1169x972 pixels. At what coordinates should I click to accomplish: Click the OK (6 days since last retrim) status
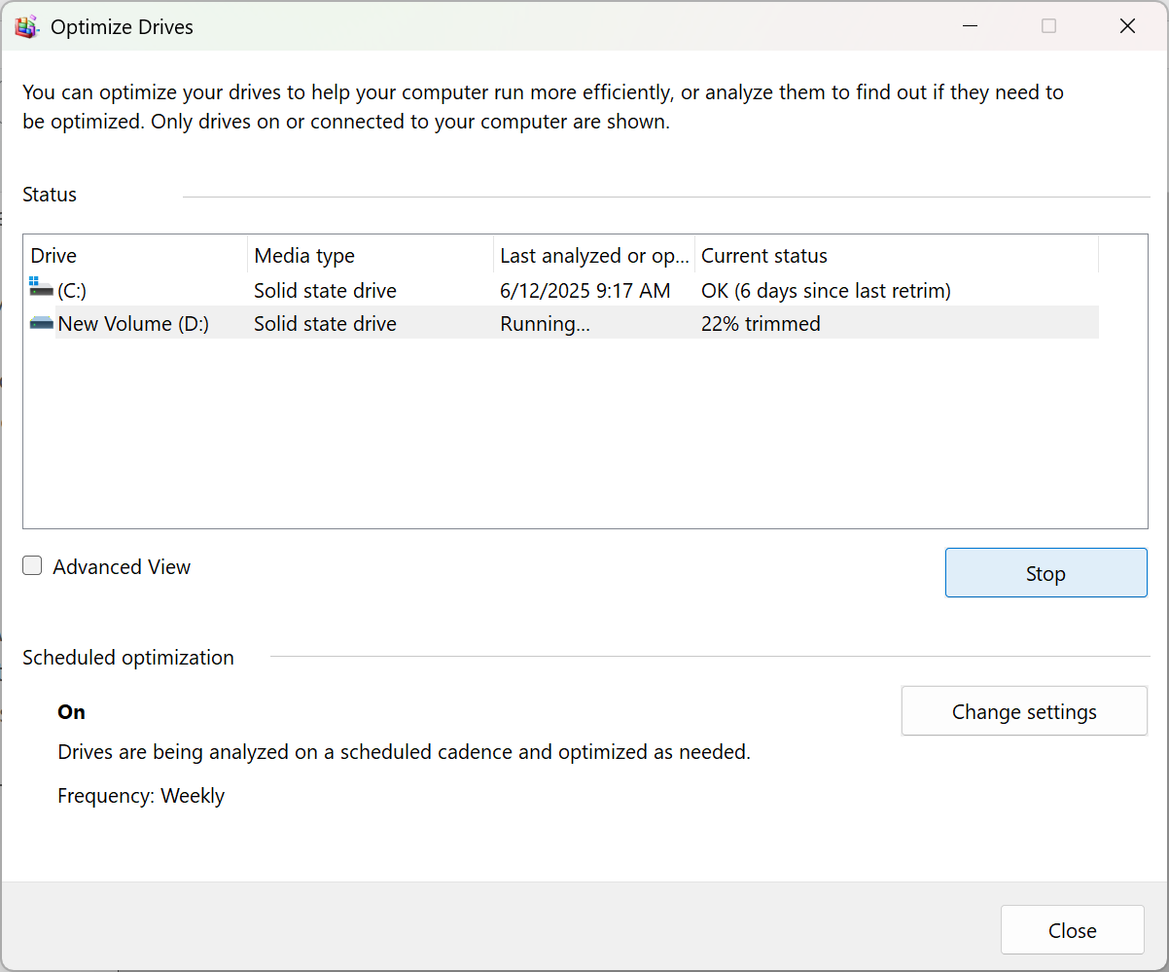[x=826, y=290]
